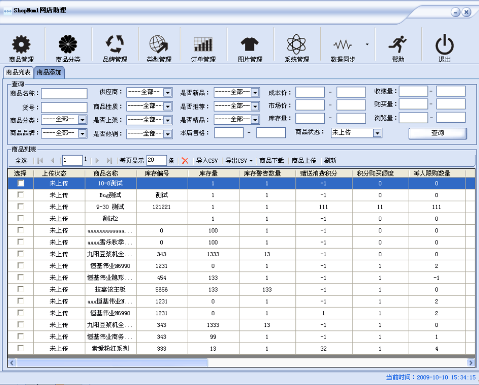Open 系统管理 atom icon
Viewport: 479px width, 385px height.
tap(296, 45)
